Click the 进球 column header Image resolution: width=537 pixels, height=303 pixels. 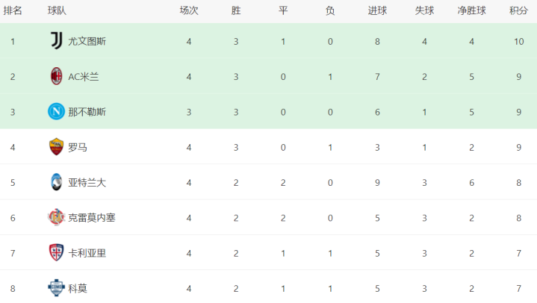(377, 10)
